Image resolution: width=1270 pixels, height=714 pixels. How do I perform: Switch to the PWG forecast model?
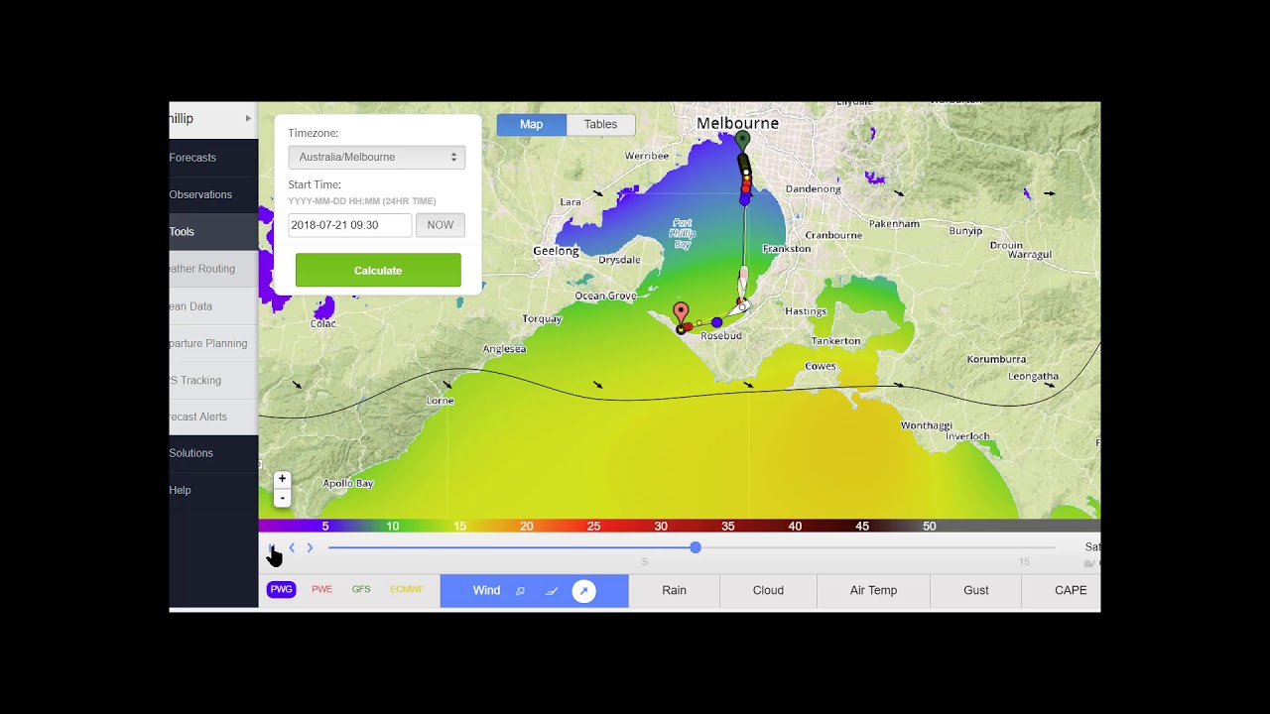(282, 589)
